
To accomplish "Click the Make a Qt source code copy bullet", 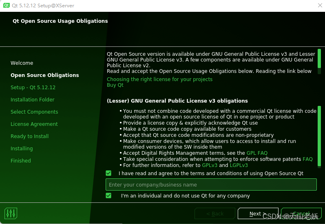I will [x=187, y=129].
